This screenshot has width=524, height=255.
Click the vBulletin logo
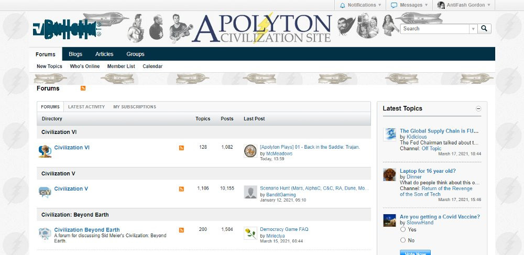point(67,29)
